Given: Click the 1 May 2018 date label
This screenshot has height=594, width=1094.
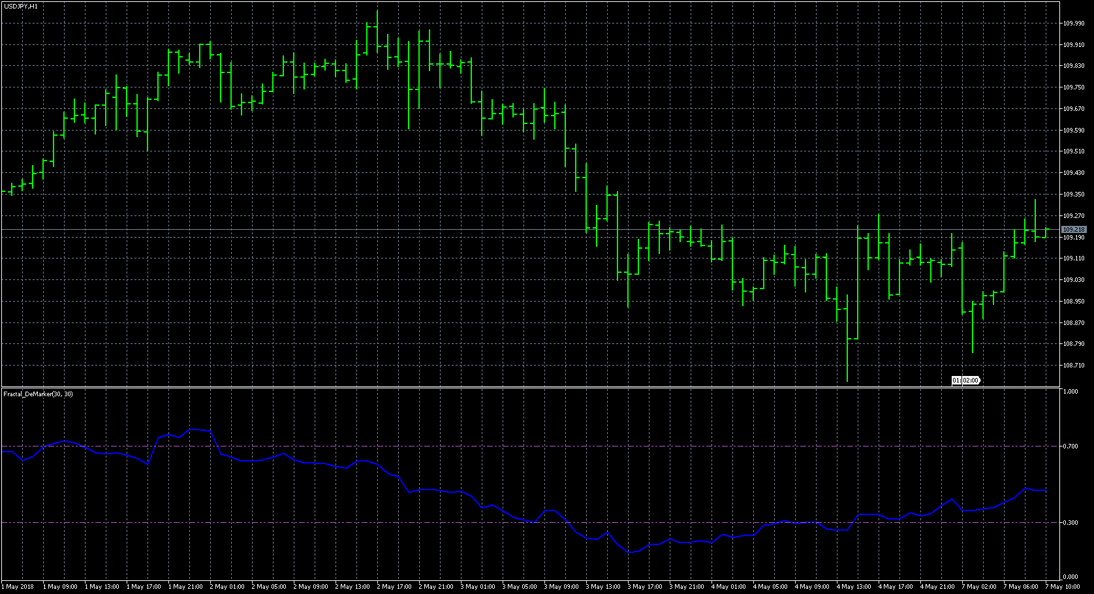Looking at the screenshot, I should [x=18, y=586].
